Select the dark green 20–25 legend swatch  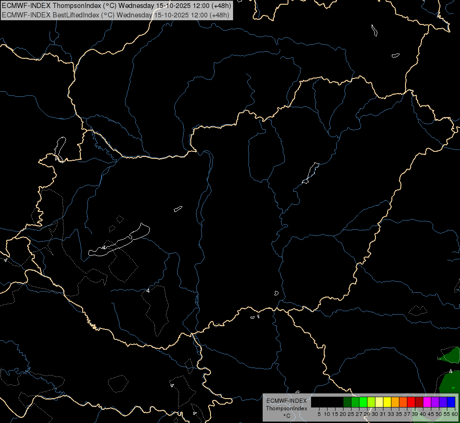[347, 402]
